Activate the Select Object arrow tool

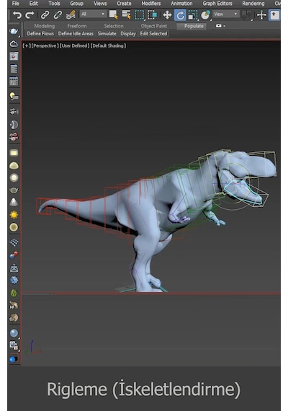pyautogui.click(x=113, y=14)
